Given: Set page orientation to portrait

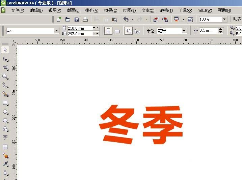Looking at the screenshot, I should point(108,31).
